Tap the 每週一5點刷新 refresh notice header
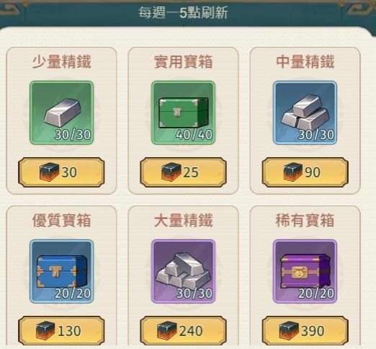The image size is (376, 349). coord(183,12)
